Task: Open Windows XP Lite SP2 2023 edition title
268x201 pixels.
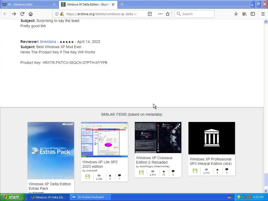Action: pyautogui.click(x=100, y=164)
